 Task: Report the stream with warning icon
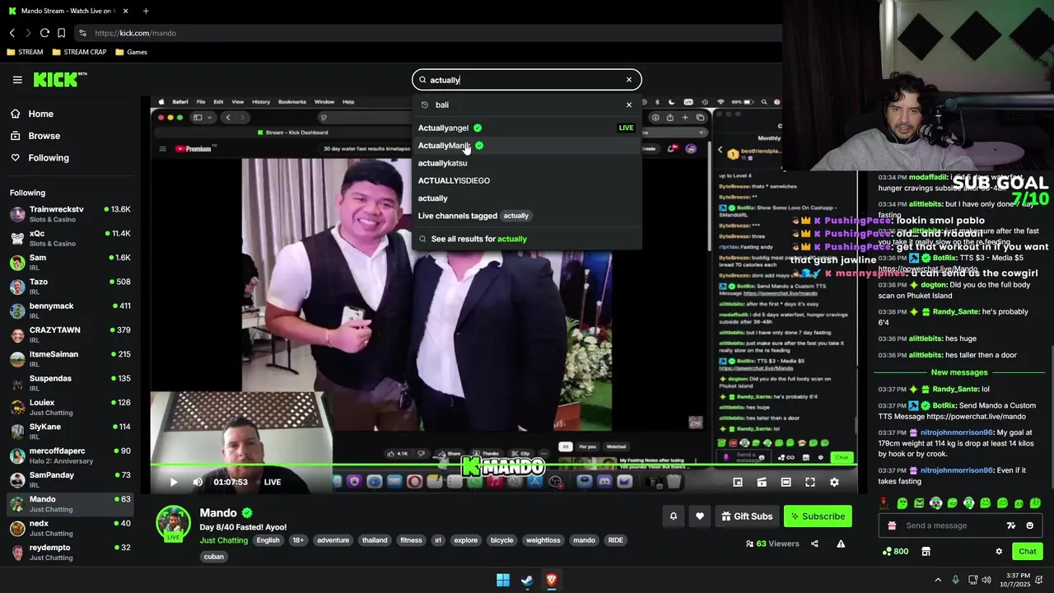[x=841, y=544]
